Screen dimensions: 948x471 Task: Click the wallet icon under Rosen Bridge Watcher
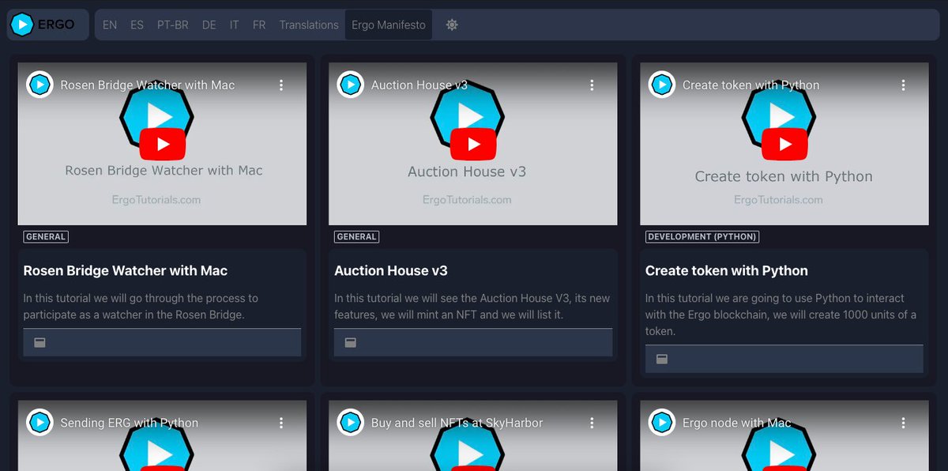[38, 342]
